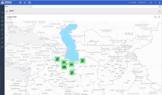Toggle the eye icon beside MAP title
Image resolution: width=162 pixels, height=95 pixels.
pyautogui.click(x=7, y=11)
